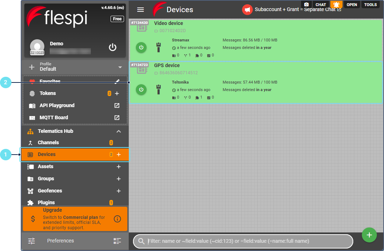Image resolution: width=384 pixels, height=251 pixels.
Task: Click the TOOLS button
Action: tap(370, 5)
